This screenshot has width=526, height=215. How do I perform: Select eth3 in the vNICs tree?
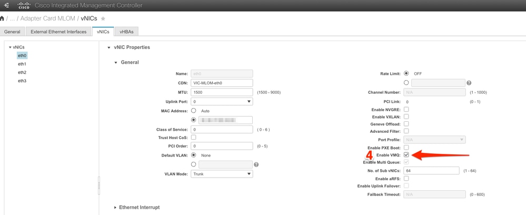point(22,81)
